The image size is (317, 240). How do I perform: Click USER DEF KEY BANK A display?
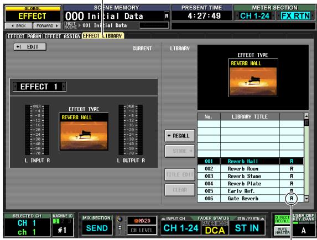point(304,231)
